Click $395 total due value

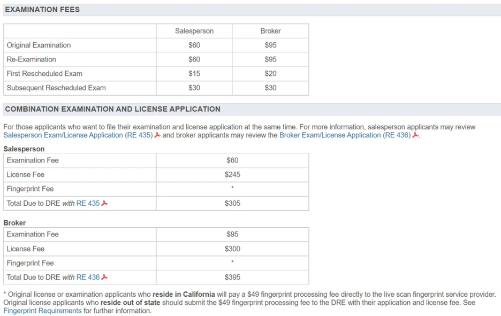[x=232, y=278]
